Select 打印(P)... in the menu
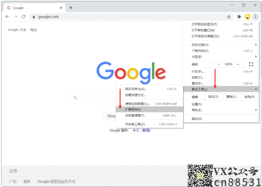The width and height of the screenshot is (262, 187). pyautogui.click(x=221, y=72)
